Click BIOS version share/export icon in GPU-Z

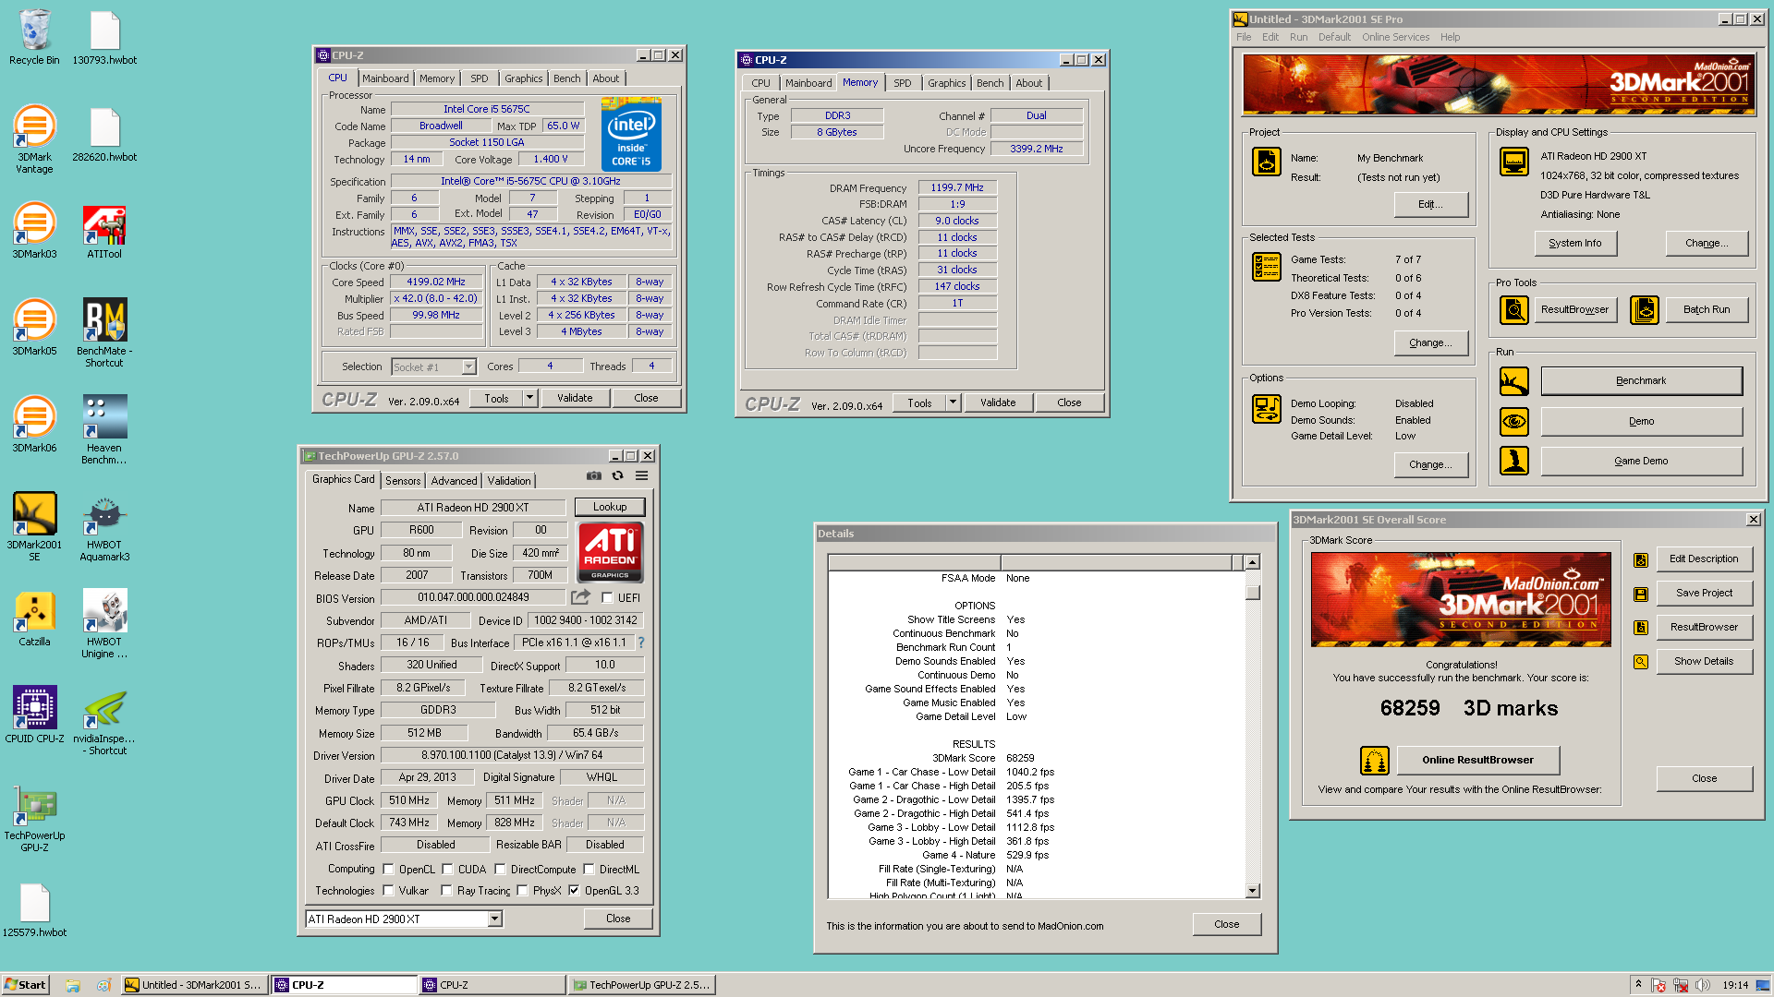580,597
